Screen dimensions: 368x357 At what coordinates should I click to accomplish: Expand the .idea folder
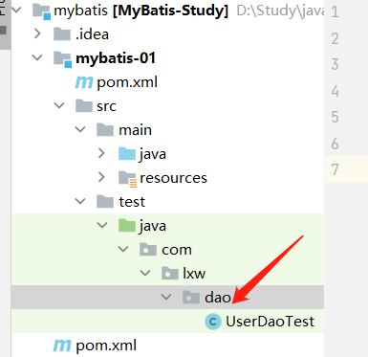tap(37, 33)
